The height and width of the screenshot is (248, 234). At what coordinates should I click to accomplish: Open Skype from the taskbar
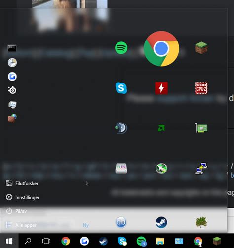122,241
